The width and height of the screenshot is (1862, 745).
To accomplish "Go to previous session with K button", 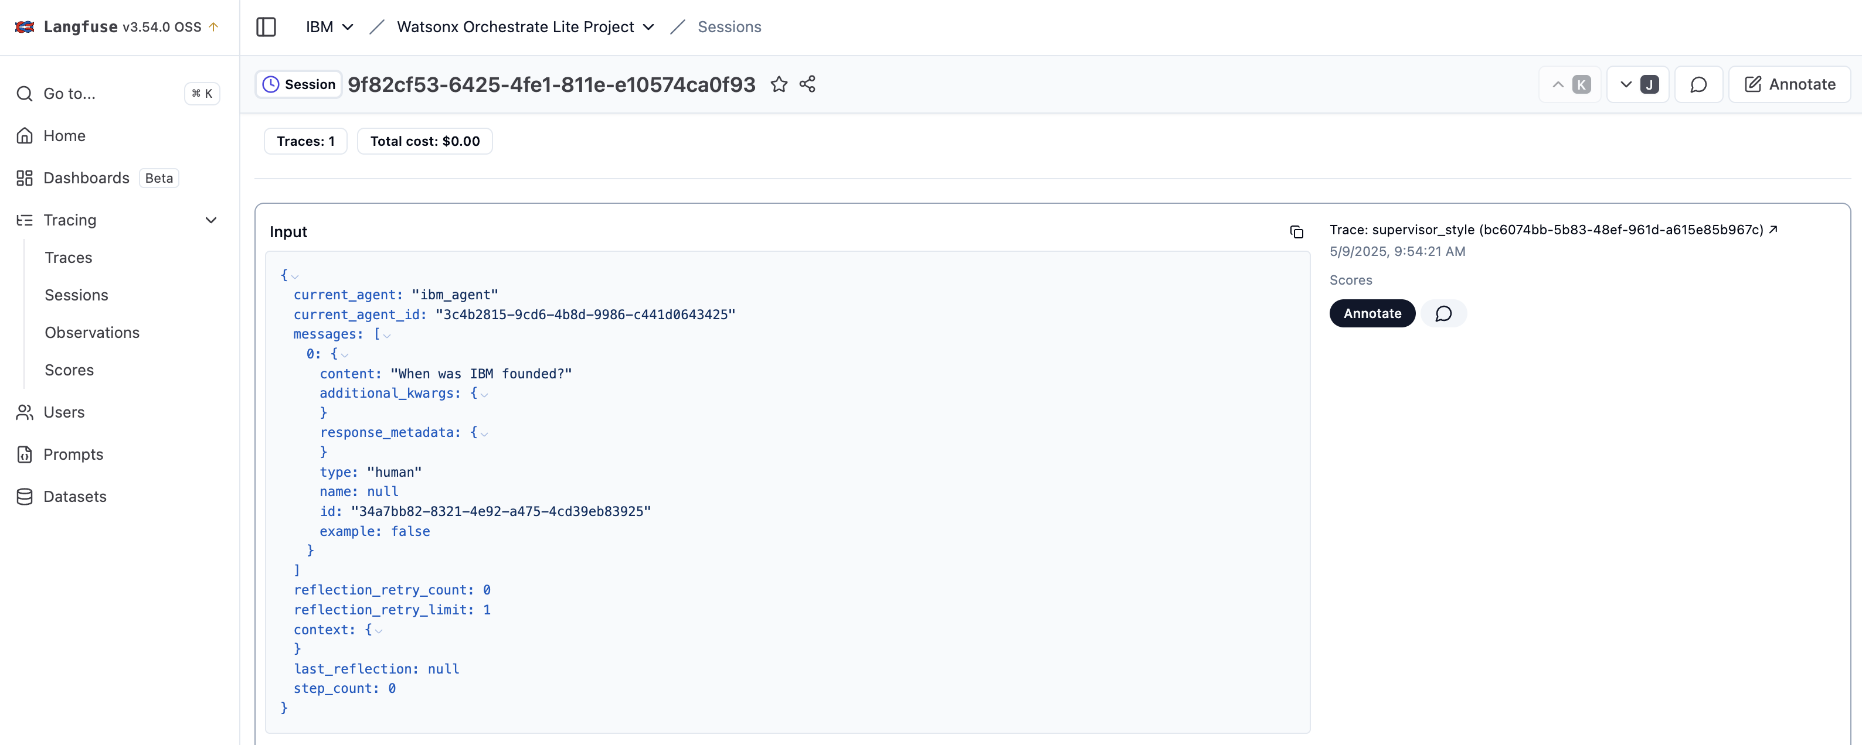I will (x=1570, y=84).
